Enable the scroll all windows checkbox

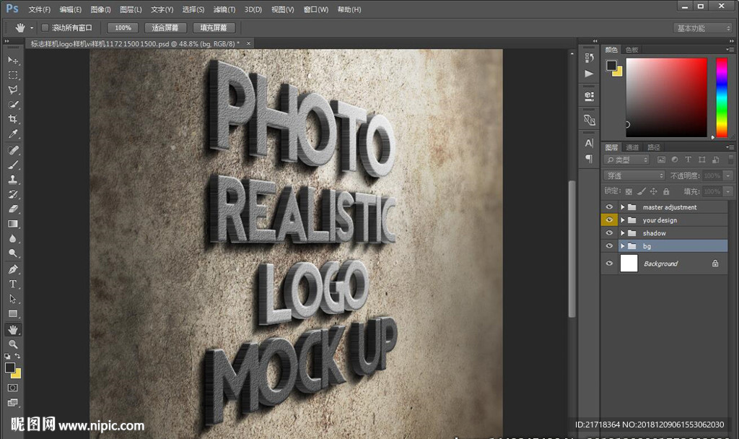[x=45, y=27]
